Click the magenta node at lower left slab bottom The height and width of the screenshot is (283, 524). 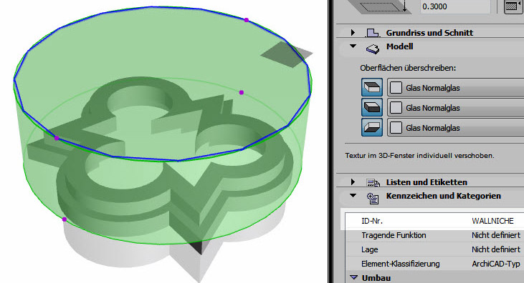(65, 219)
